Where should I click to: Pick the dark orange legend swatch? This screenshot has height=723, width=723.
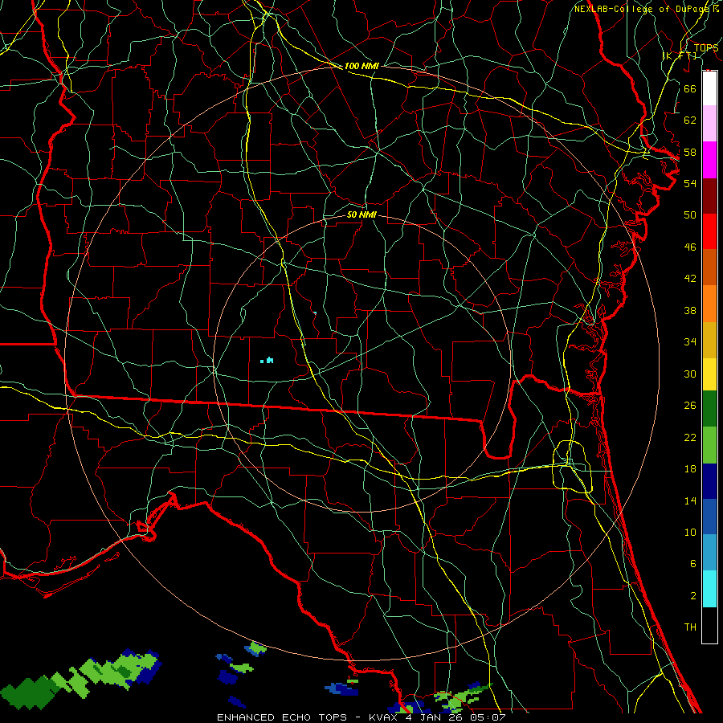click(709, 268)
